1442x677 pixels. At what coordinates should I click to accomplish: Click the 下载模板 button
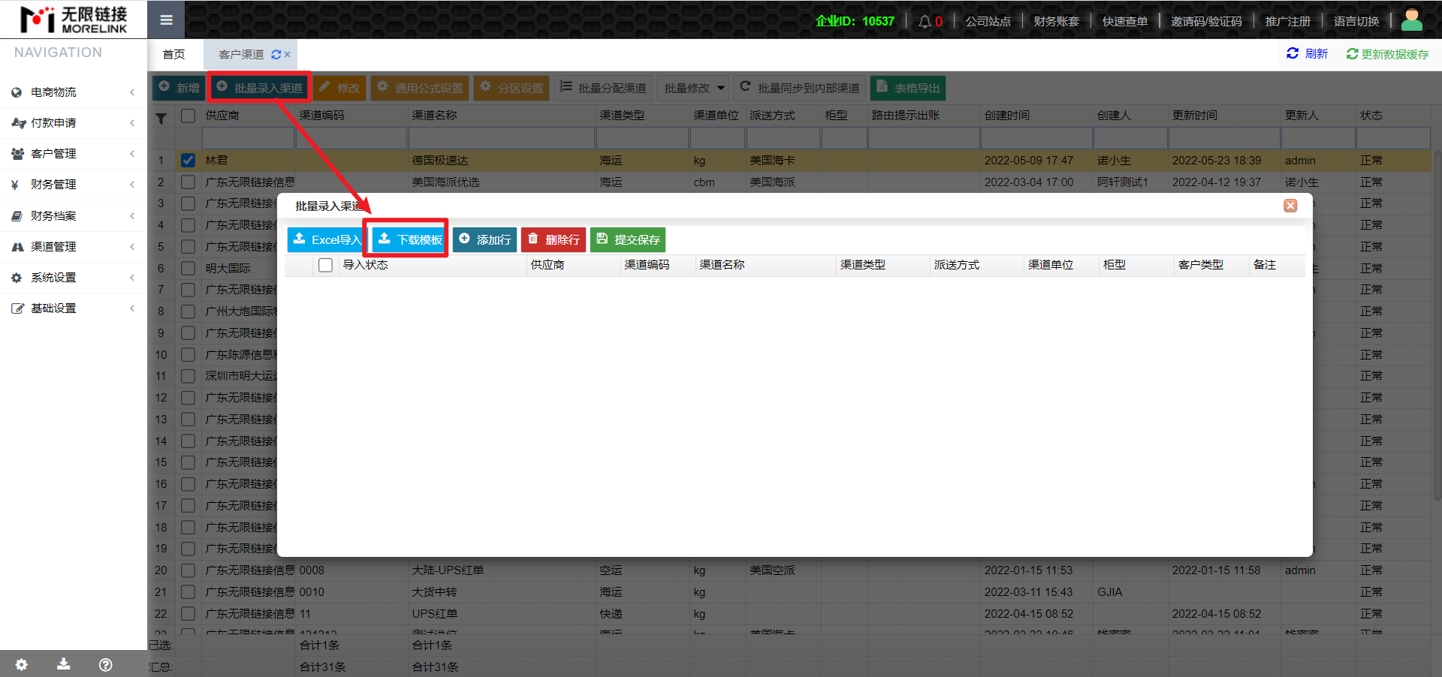click(x=410, y=239)
